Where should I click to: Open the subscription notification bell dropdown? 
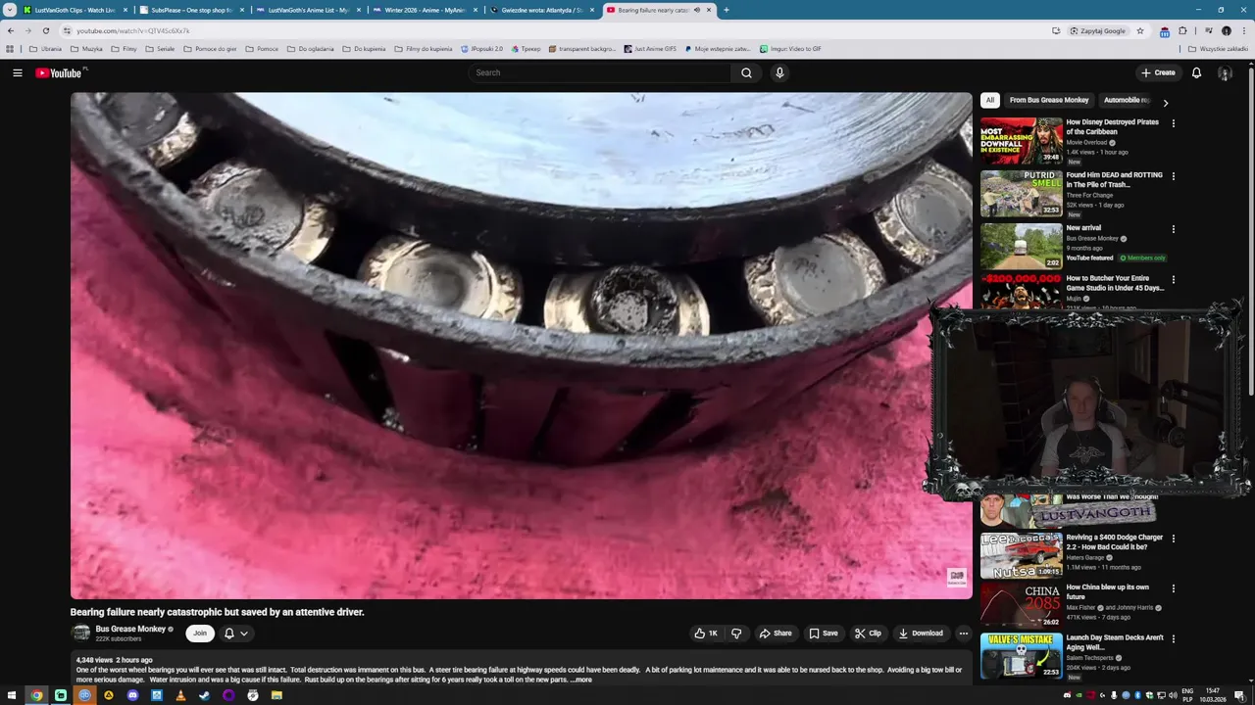235,634
